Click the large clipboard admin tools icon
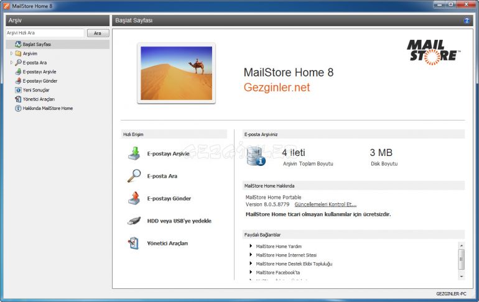 tap(134, 243)
